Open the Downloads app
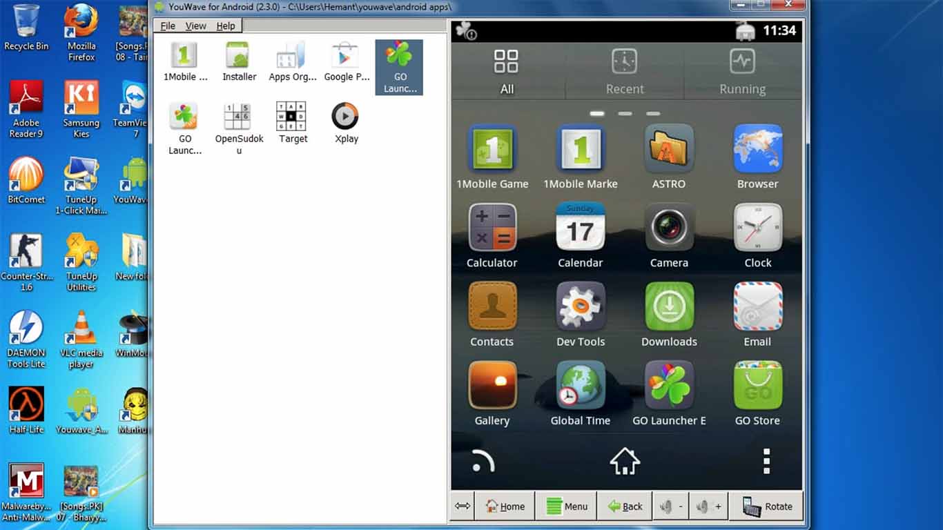 pos(669,315)
